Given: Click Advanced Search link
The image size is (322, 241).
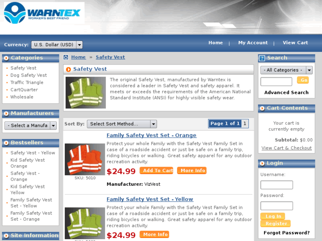Looking at the screenshot, I should click(x=287, y=92).
